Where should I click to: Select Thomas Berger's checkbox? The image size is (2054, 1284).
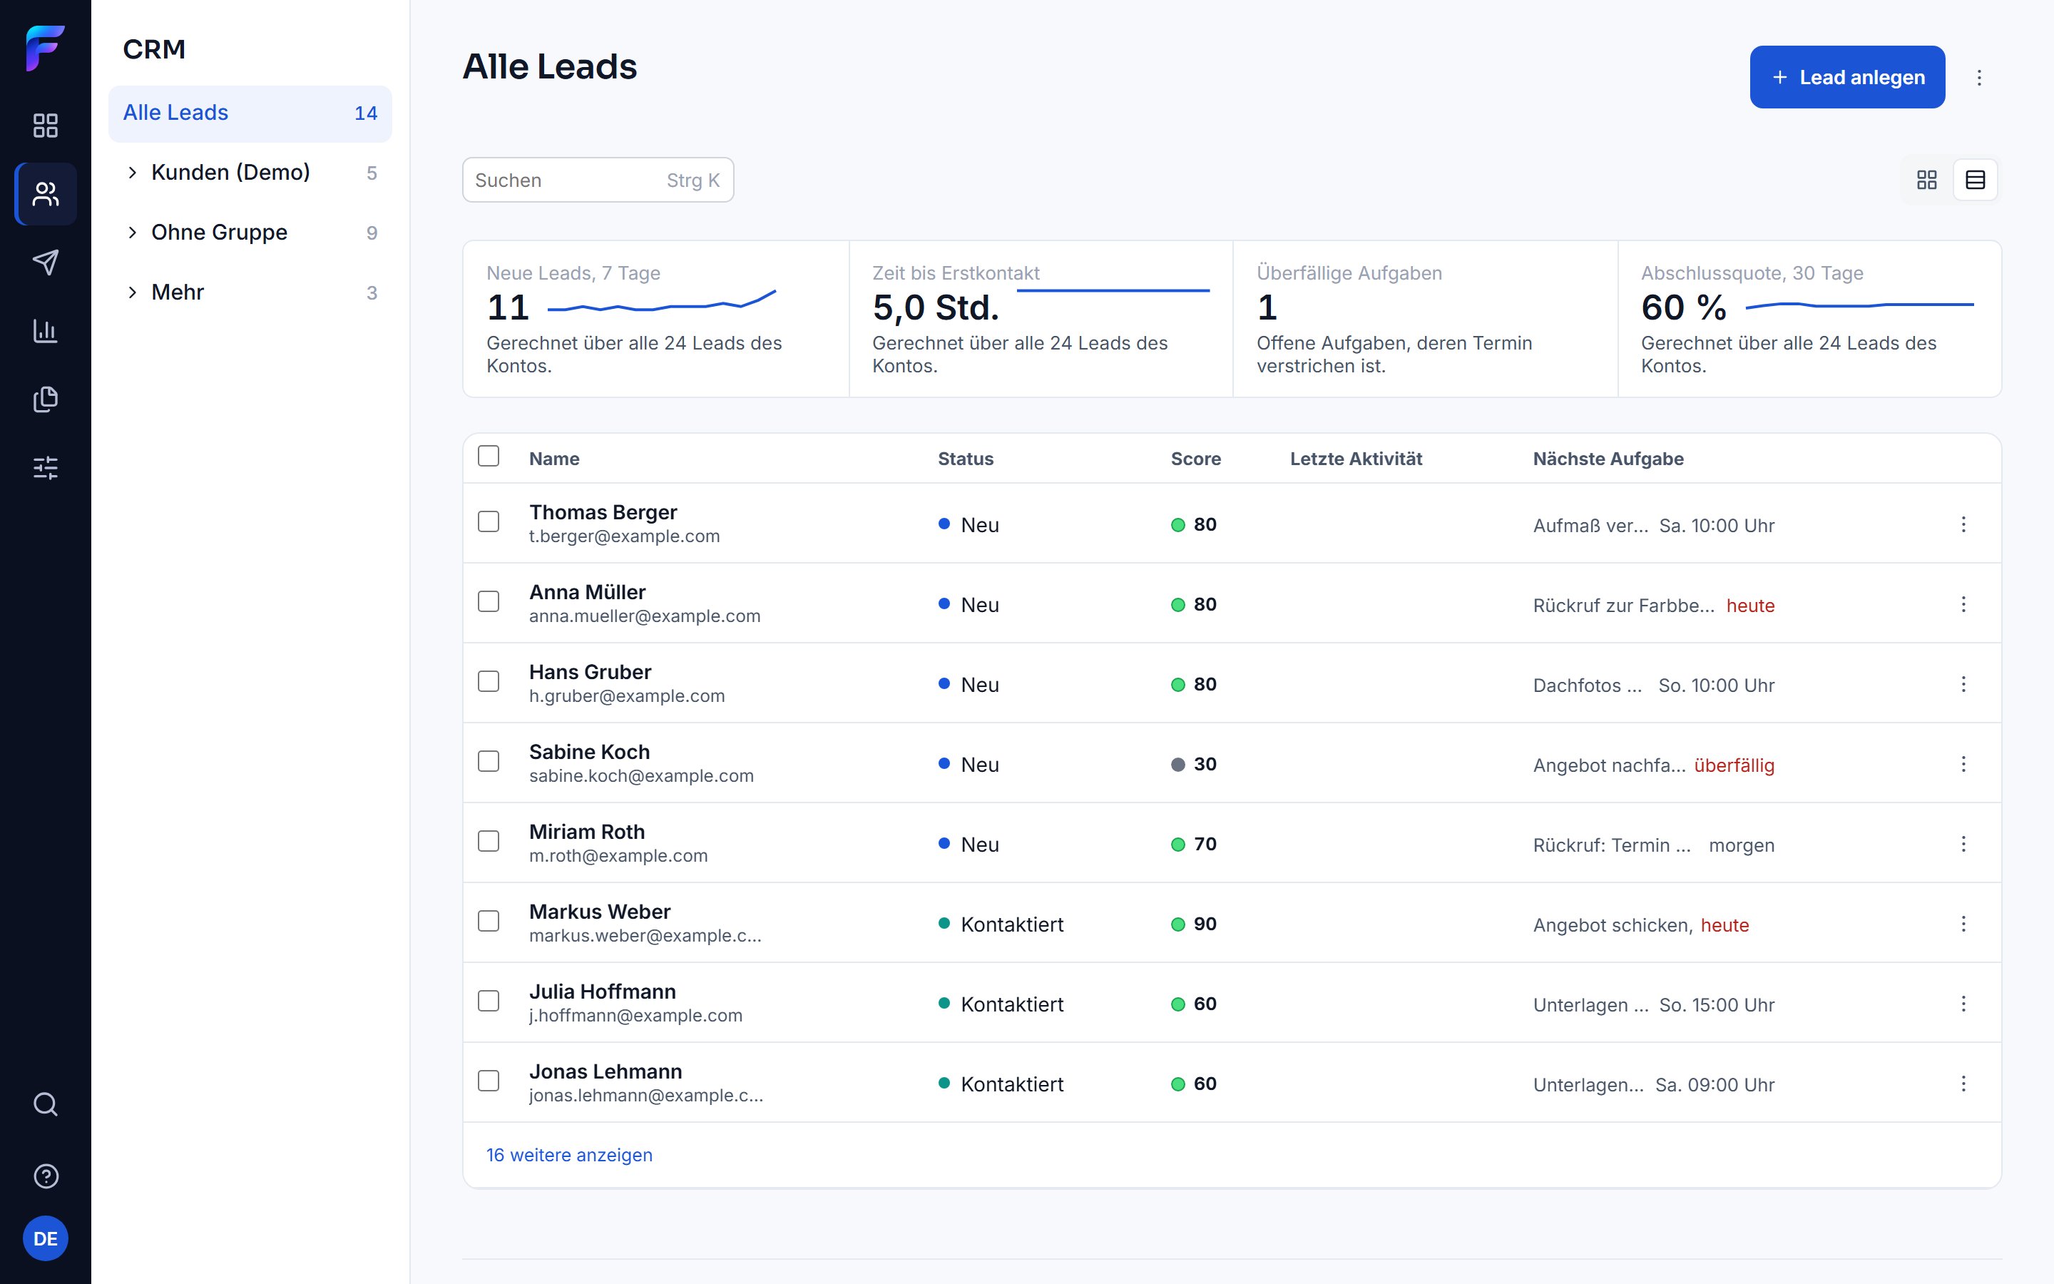point(489,521)
